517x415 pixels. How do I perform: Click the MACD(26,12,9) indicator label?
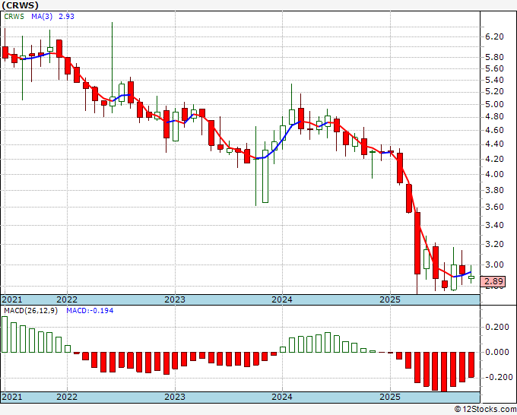[30, 311]
